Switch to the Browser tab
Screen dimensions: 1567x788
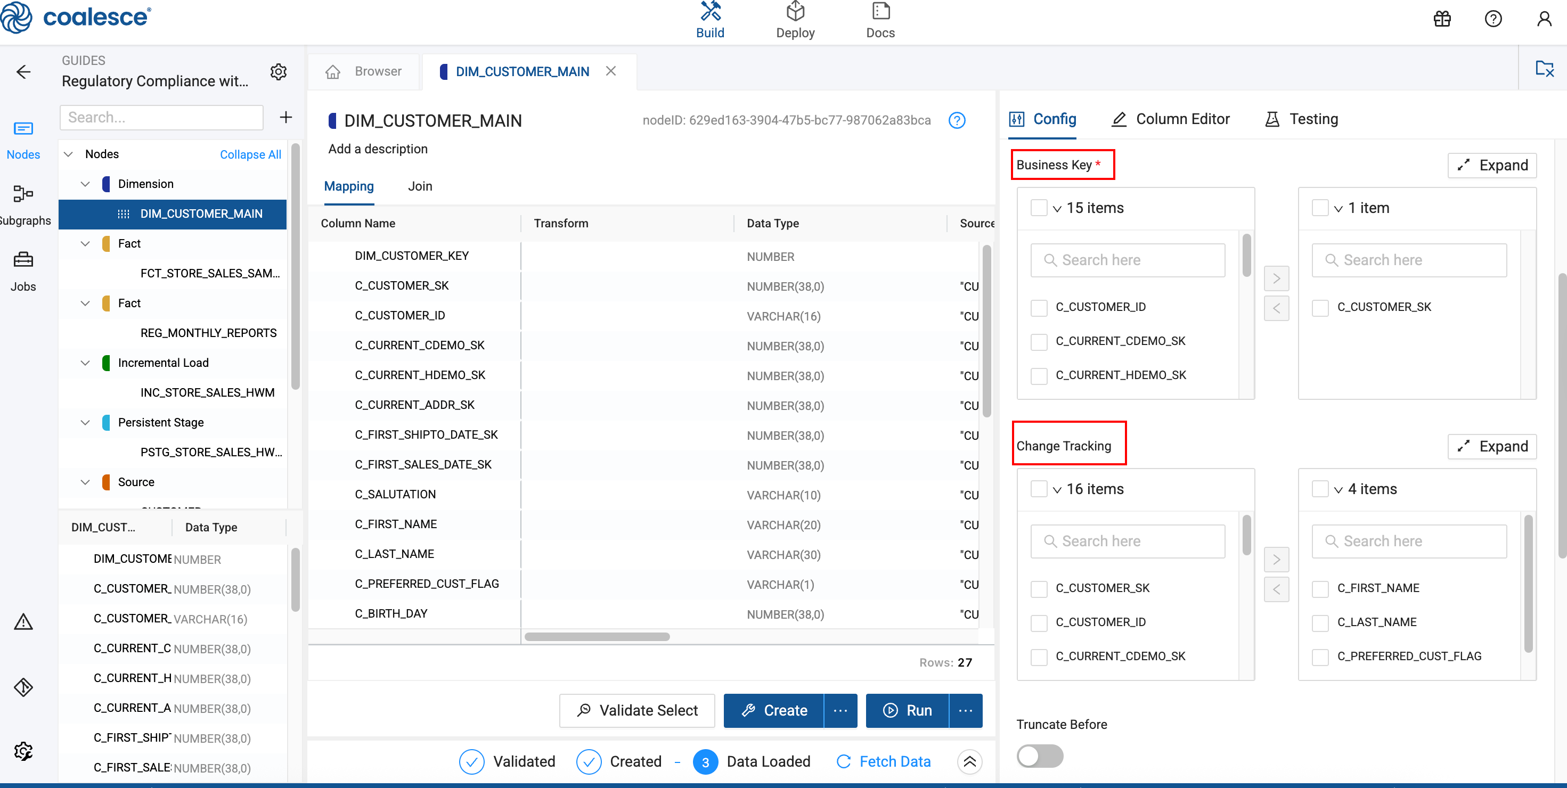364,72
